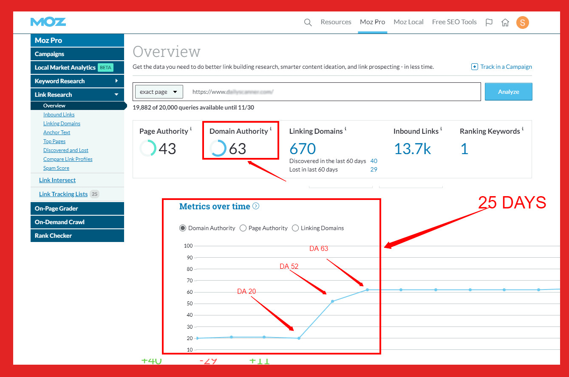The width and height of the screenshot is (569, 377).
Task: Click the first data point on the chart
Action: pos(197,338)
